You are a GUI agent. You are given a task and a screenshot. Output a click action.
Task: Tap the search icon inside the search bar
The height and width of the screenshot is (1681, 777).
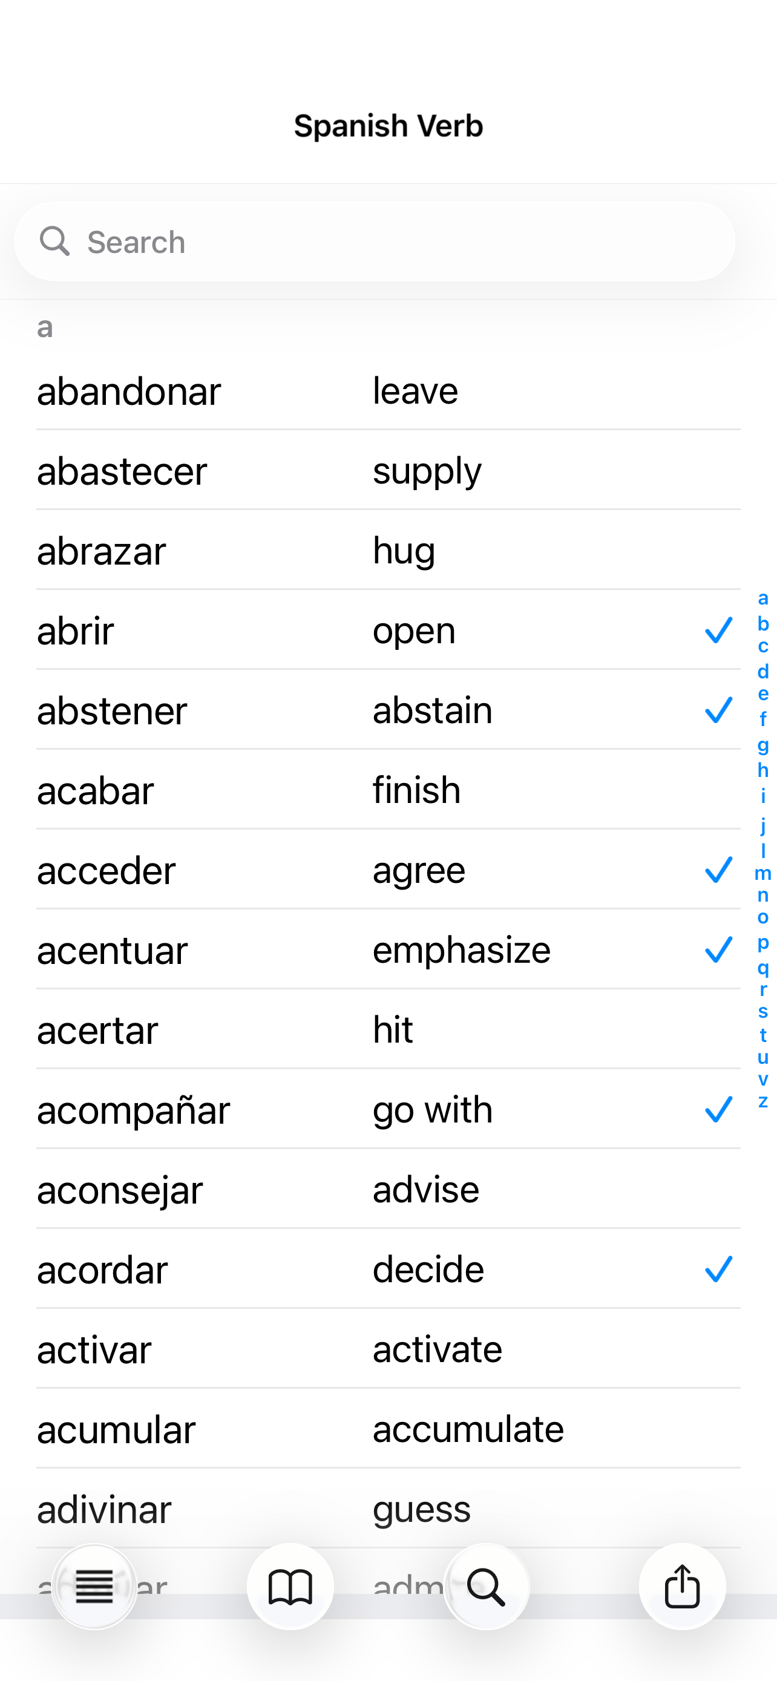(55, 241)
